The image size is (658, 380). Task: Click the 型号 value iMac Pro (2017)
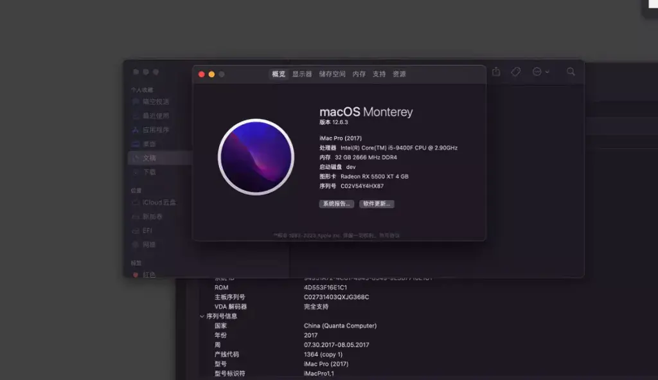[326, 364]
